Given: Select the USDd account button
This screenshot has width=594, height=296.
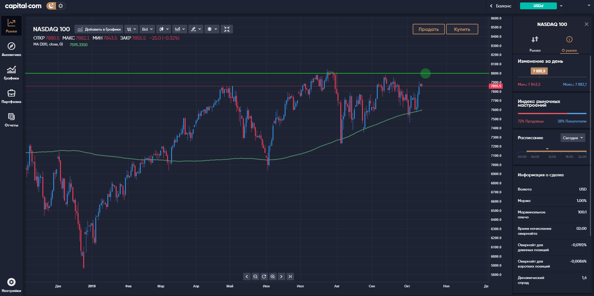Looking at the screenshot, I should pyautogui.click(x=538, y=6).
